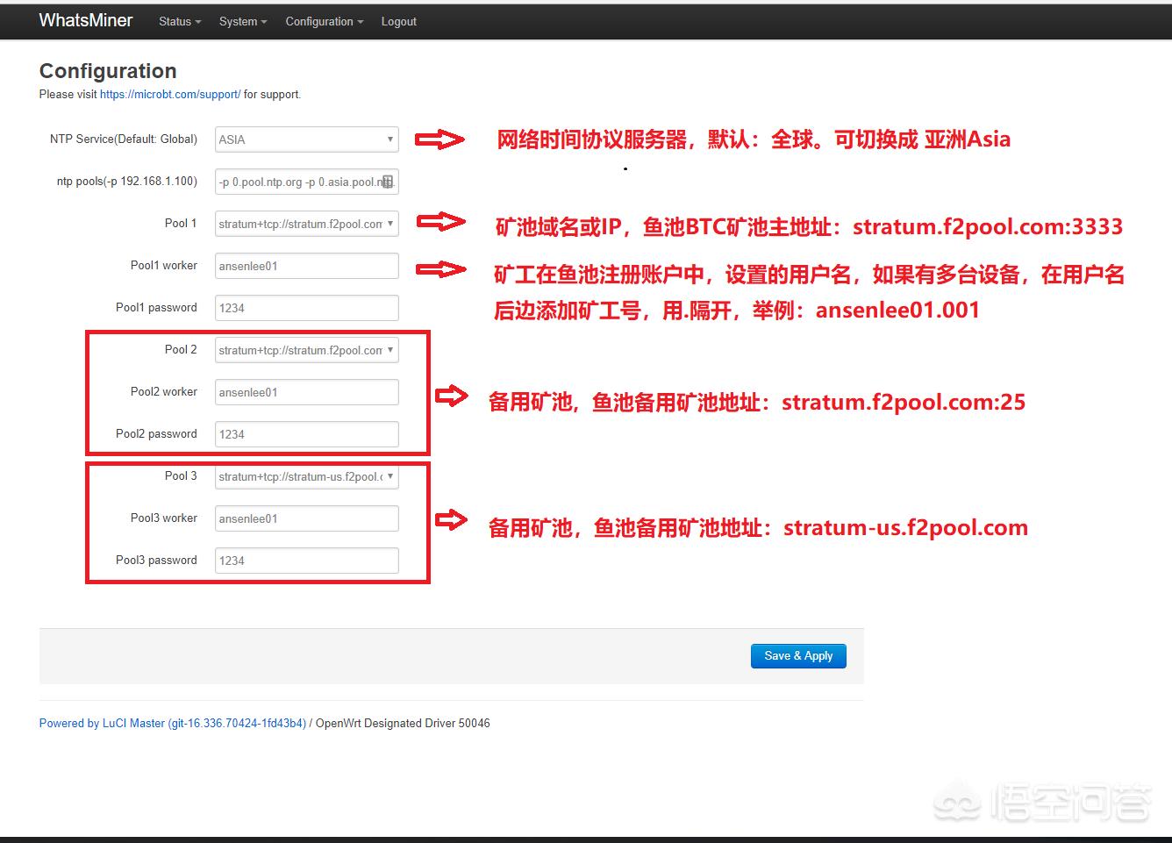Select the Pool2 password field
1172x843 pixels.
click(306, 434)
